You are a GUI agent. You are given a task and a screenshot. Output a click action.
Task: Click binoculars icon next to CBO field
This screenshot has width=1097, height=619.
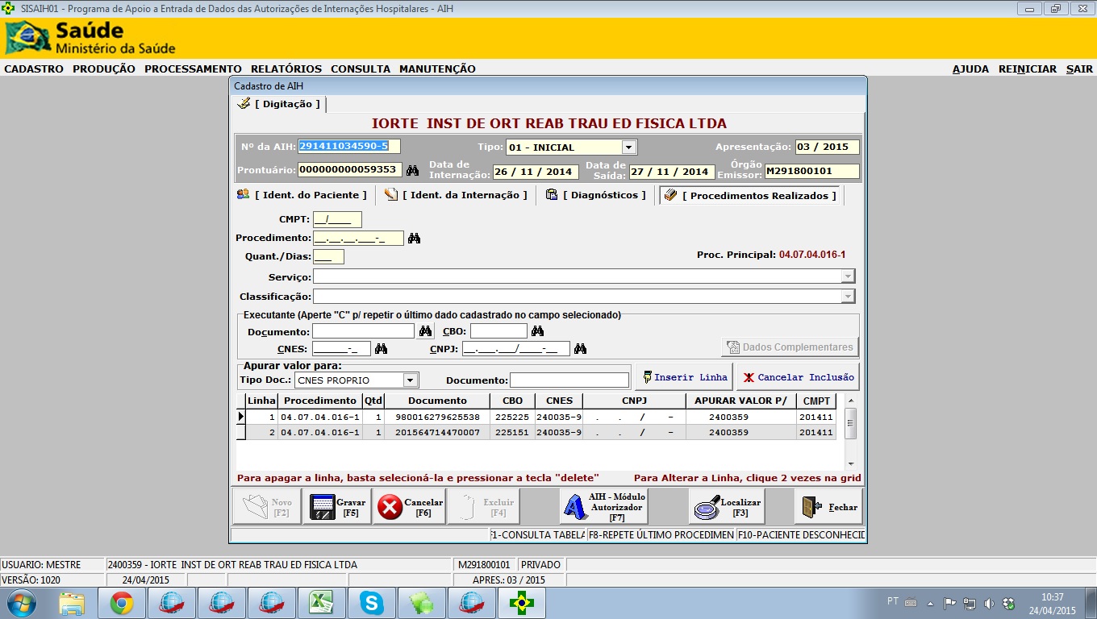(537, 331)
